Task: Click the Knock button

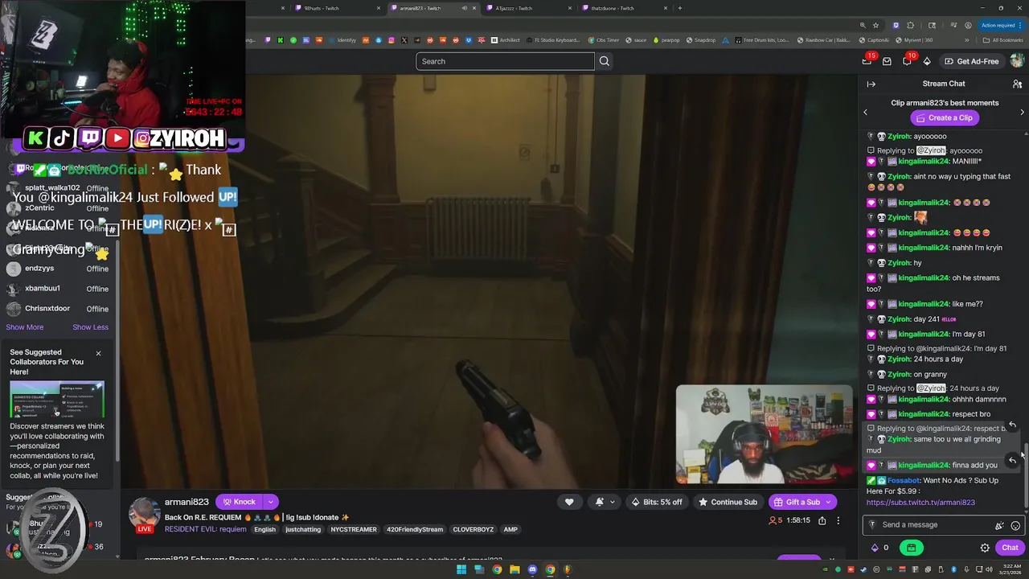Action: (240, 502)
